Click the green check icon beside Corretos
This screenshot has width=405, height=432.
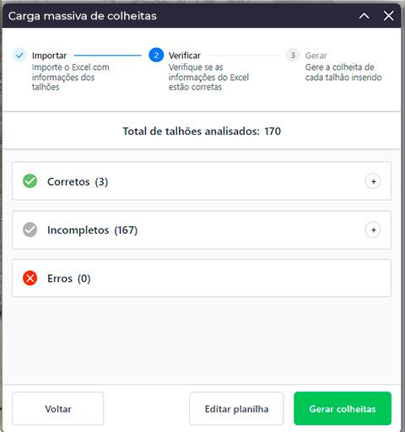pyautogui.click(x=30, y=181)
